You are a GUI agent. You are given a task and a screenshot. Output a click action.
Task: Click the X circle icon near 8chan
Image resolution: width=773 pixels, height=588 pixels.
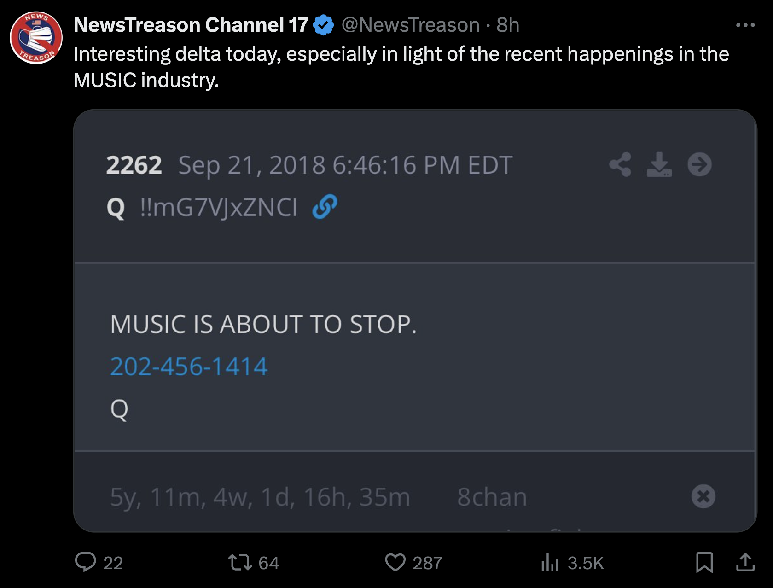[703, 496]
